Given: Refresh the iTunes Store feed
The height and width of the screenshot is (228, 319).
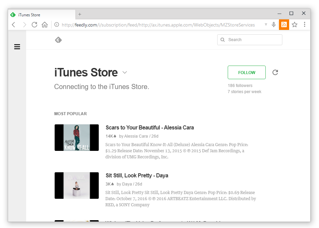Looking at the screenshot, I should [275, 72].
